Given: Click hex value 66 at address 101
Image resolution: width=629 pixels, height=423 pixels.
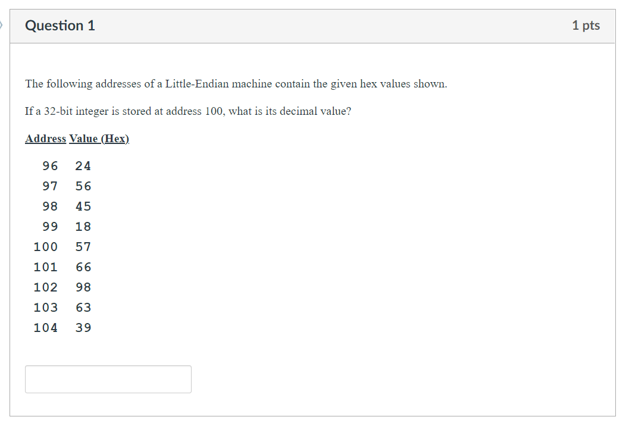Looking at the screenshot, I should (x=83, y=267).
